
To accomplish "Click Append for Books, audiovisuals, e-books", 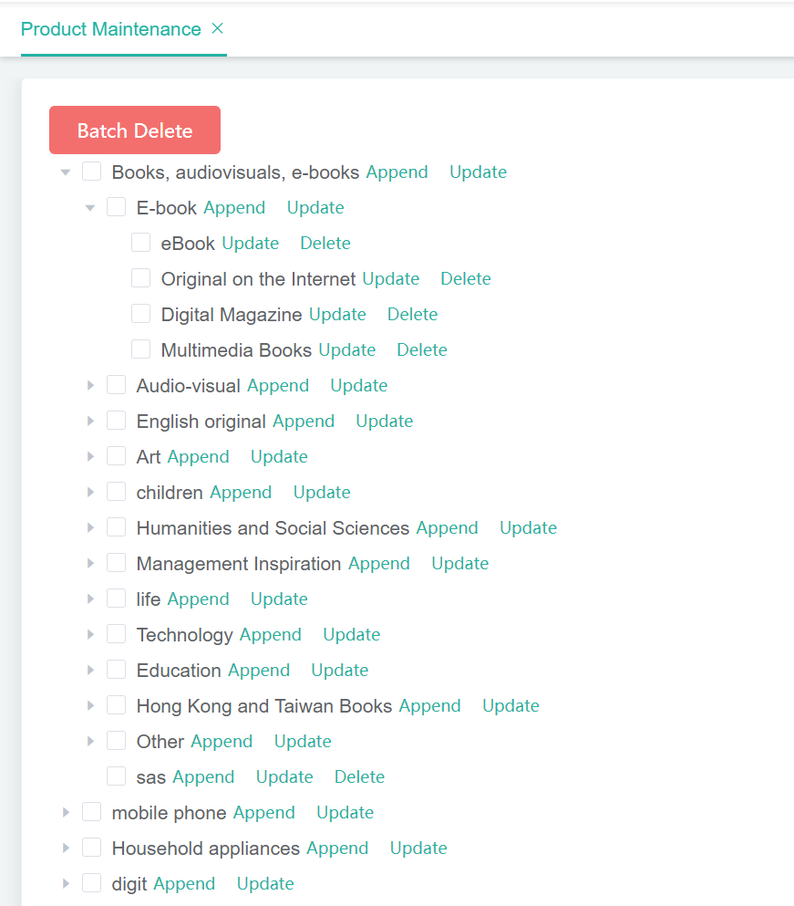I will 397,172.
